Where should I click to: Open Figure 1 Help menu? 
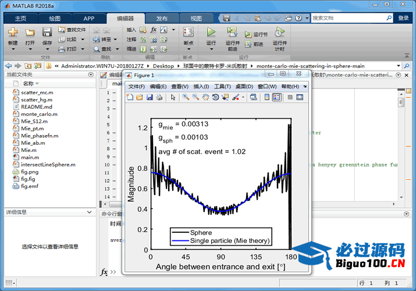pyautogui.click(x=290, y=87)
